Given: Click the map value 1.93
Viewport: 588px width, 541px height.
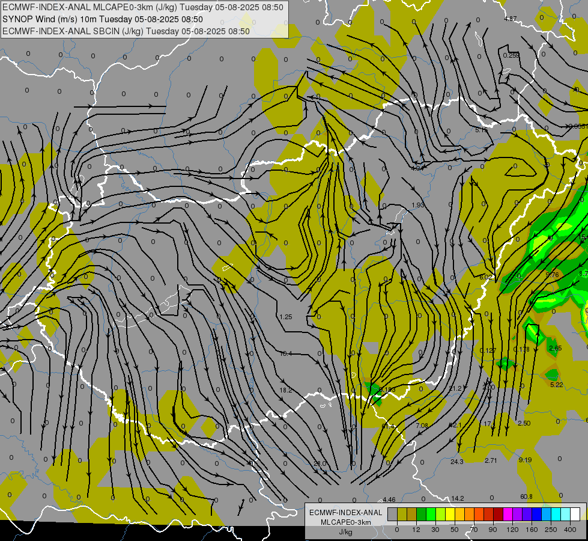Looking at the screenshot, I should pyautogui.click(x=418, y=205).
